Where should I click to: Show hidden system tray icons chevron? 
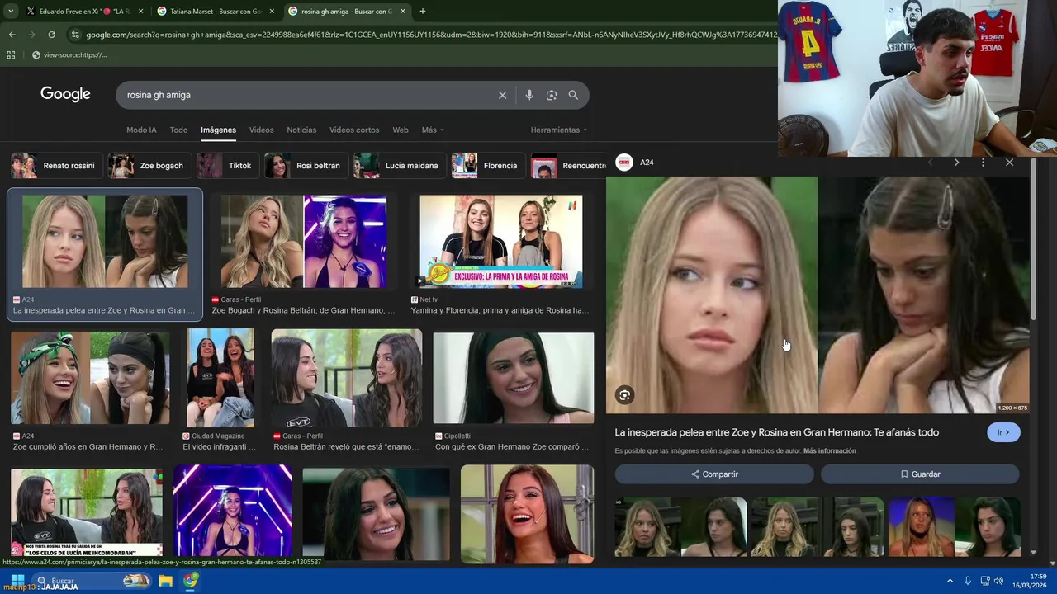tap(950, 581)
